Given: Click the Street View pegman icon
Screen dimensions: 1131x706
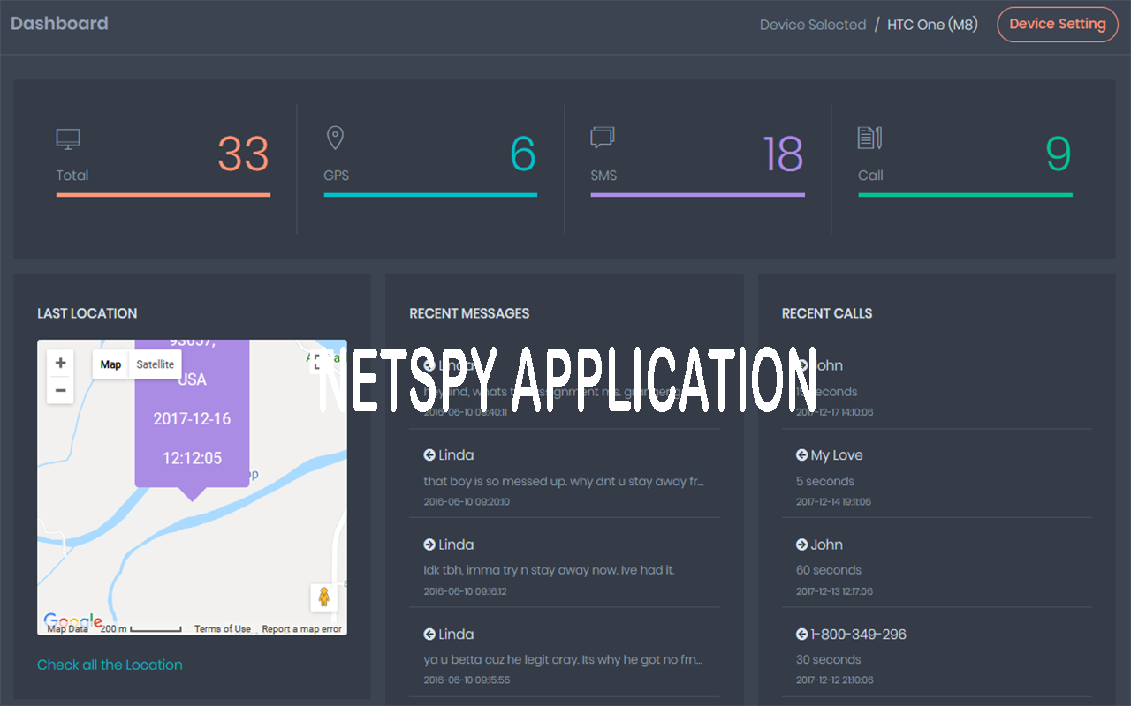Looking at the screenshot, I should pos(324,597).
